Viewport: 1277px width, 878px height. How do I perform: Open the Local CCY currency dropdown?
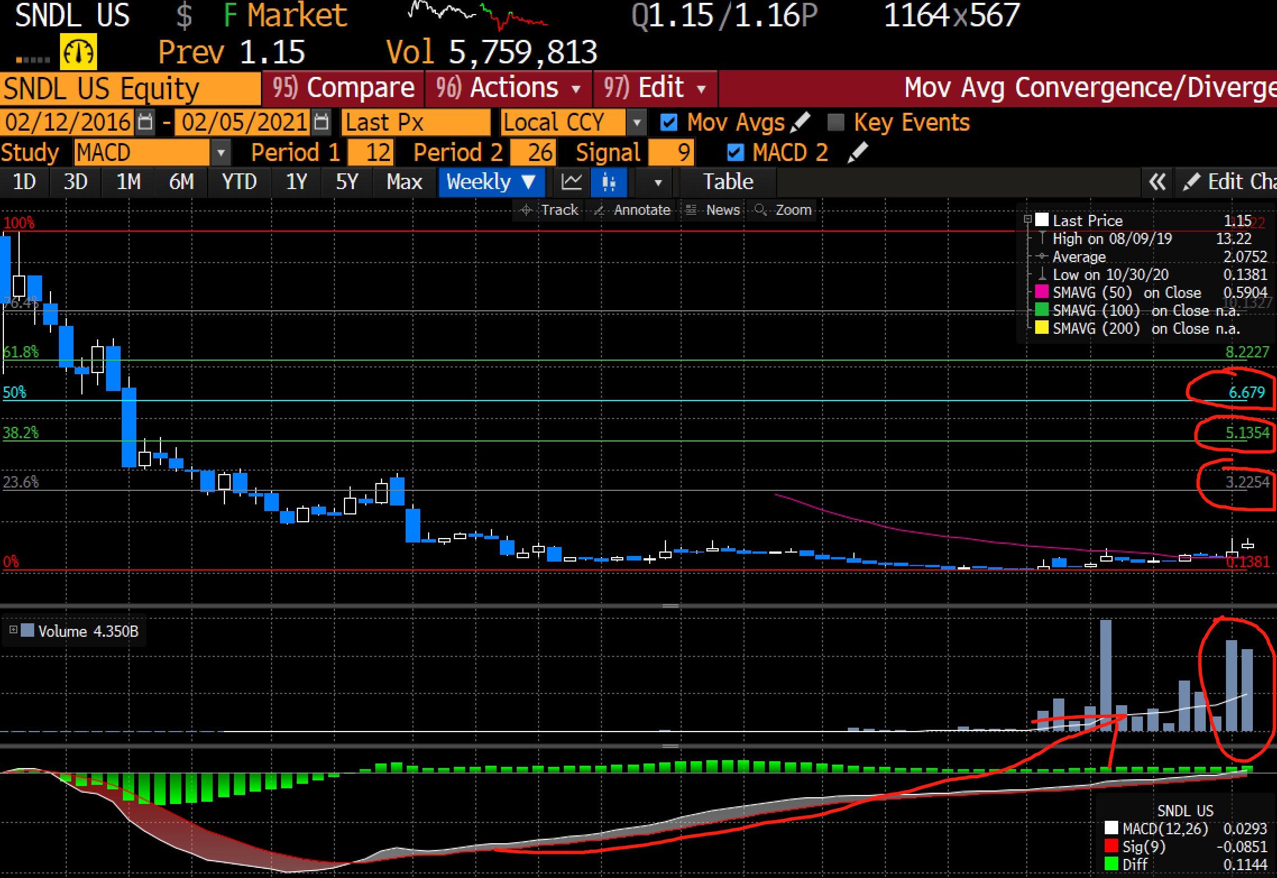point(637,122)
